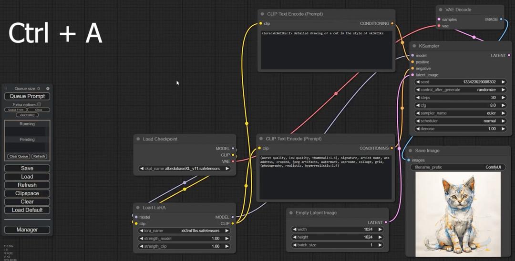Increase batch_size with its right arrow
Image resolution: width=515 pixels, height=261 pixels.
point(380,245)
